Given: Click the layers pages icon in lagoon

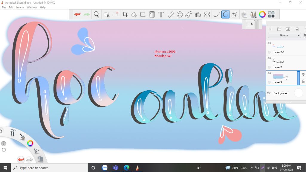Looking at the screenshot, I should [x=40, y=159].
